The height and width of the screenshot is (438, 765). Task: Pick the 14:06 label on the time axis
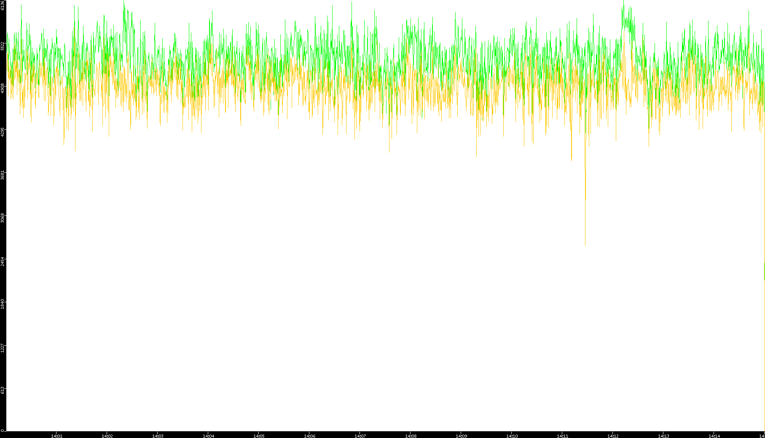[x=309, y=436]
